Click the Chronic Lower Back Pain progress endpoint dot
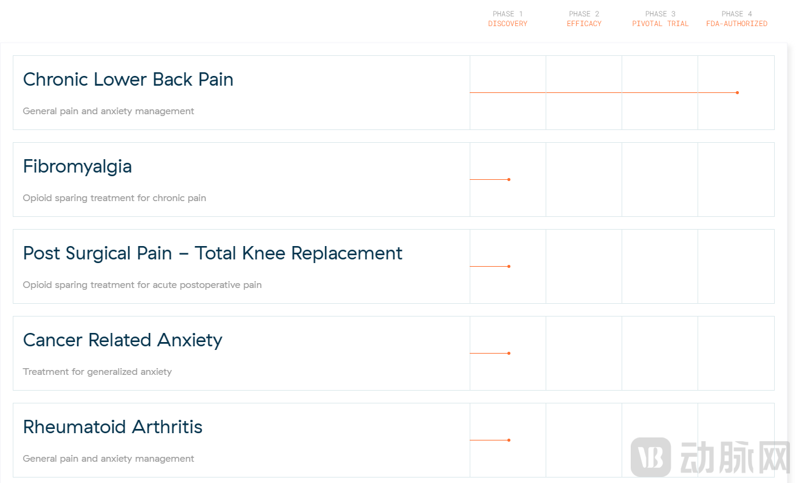 [737, 92]
